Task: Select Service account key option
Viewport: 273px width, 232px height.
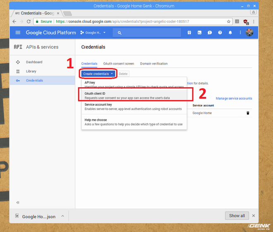Action: (134, 107)
